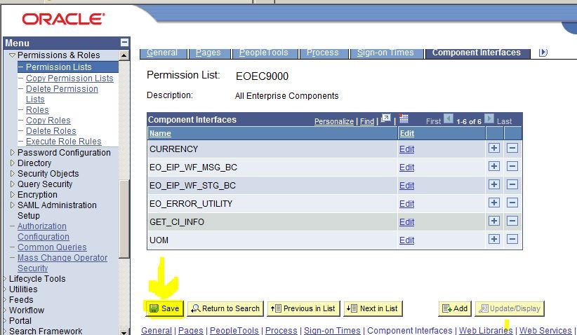This screenshot has width=577, height=335.
Task: Open Authorization Configuration menu link
Action: pos(44,231)
